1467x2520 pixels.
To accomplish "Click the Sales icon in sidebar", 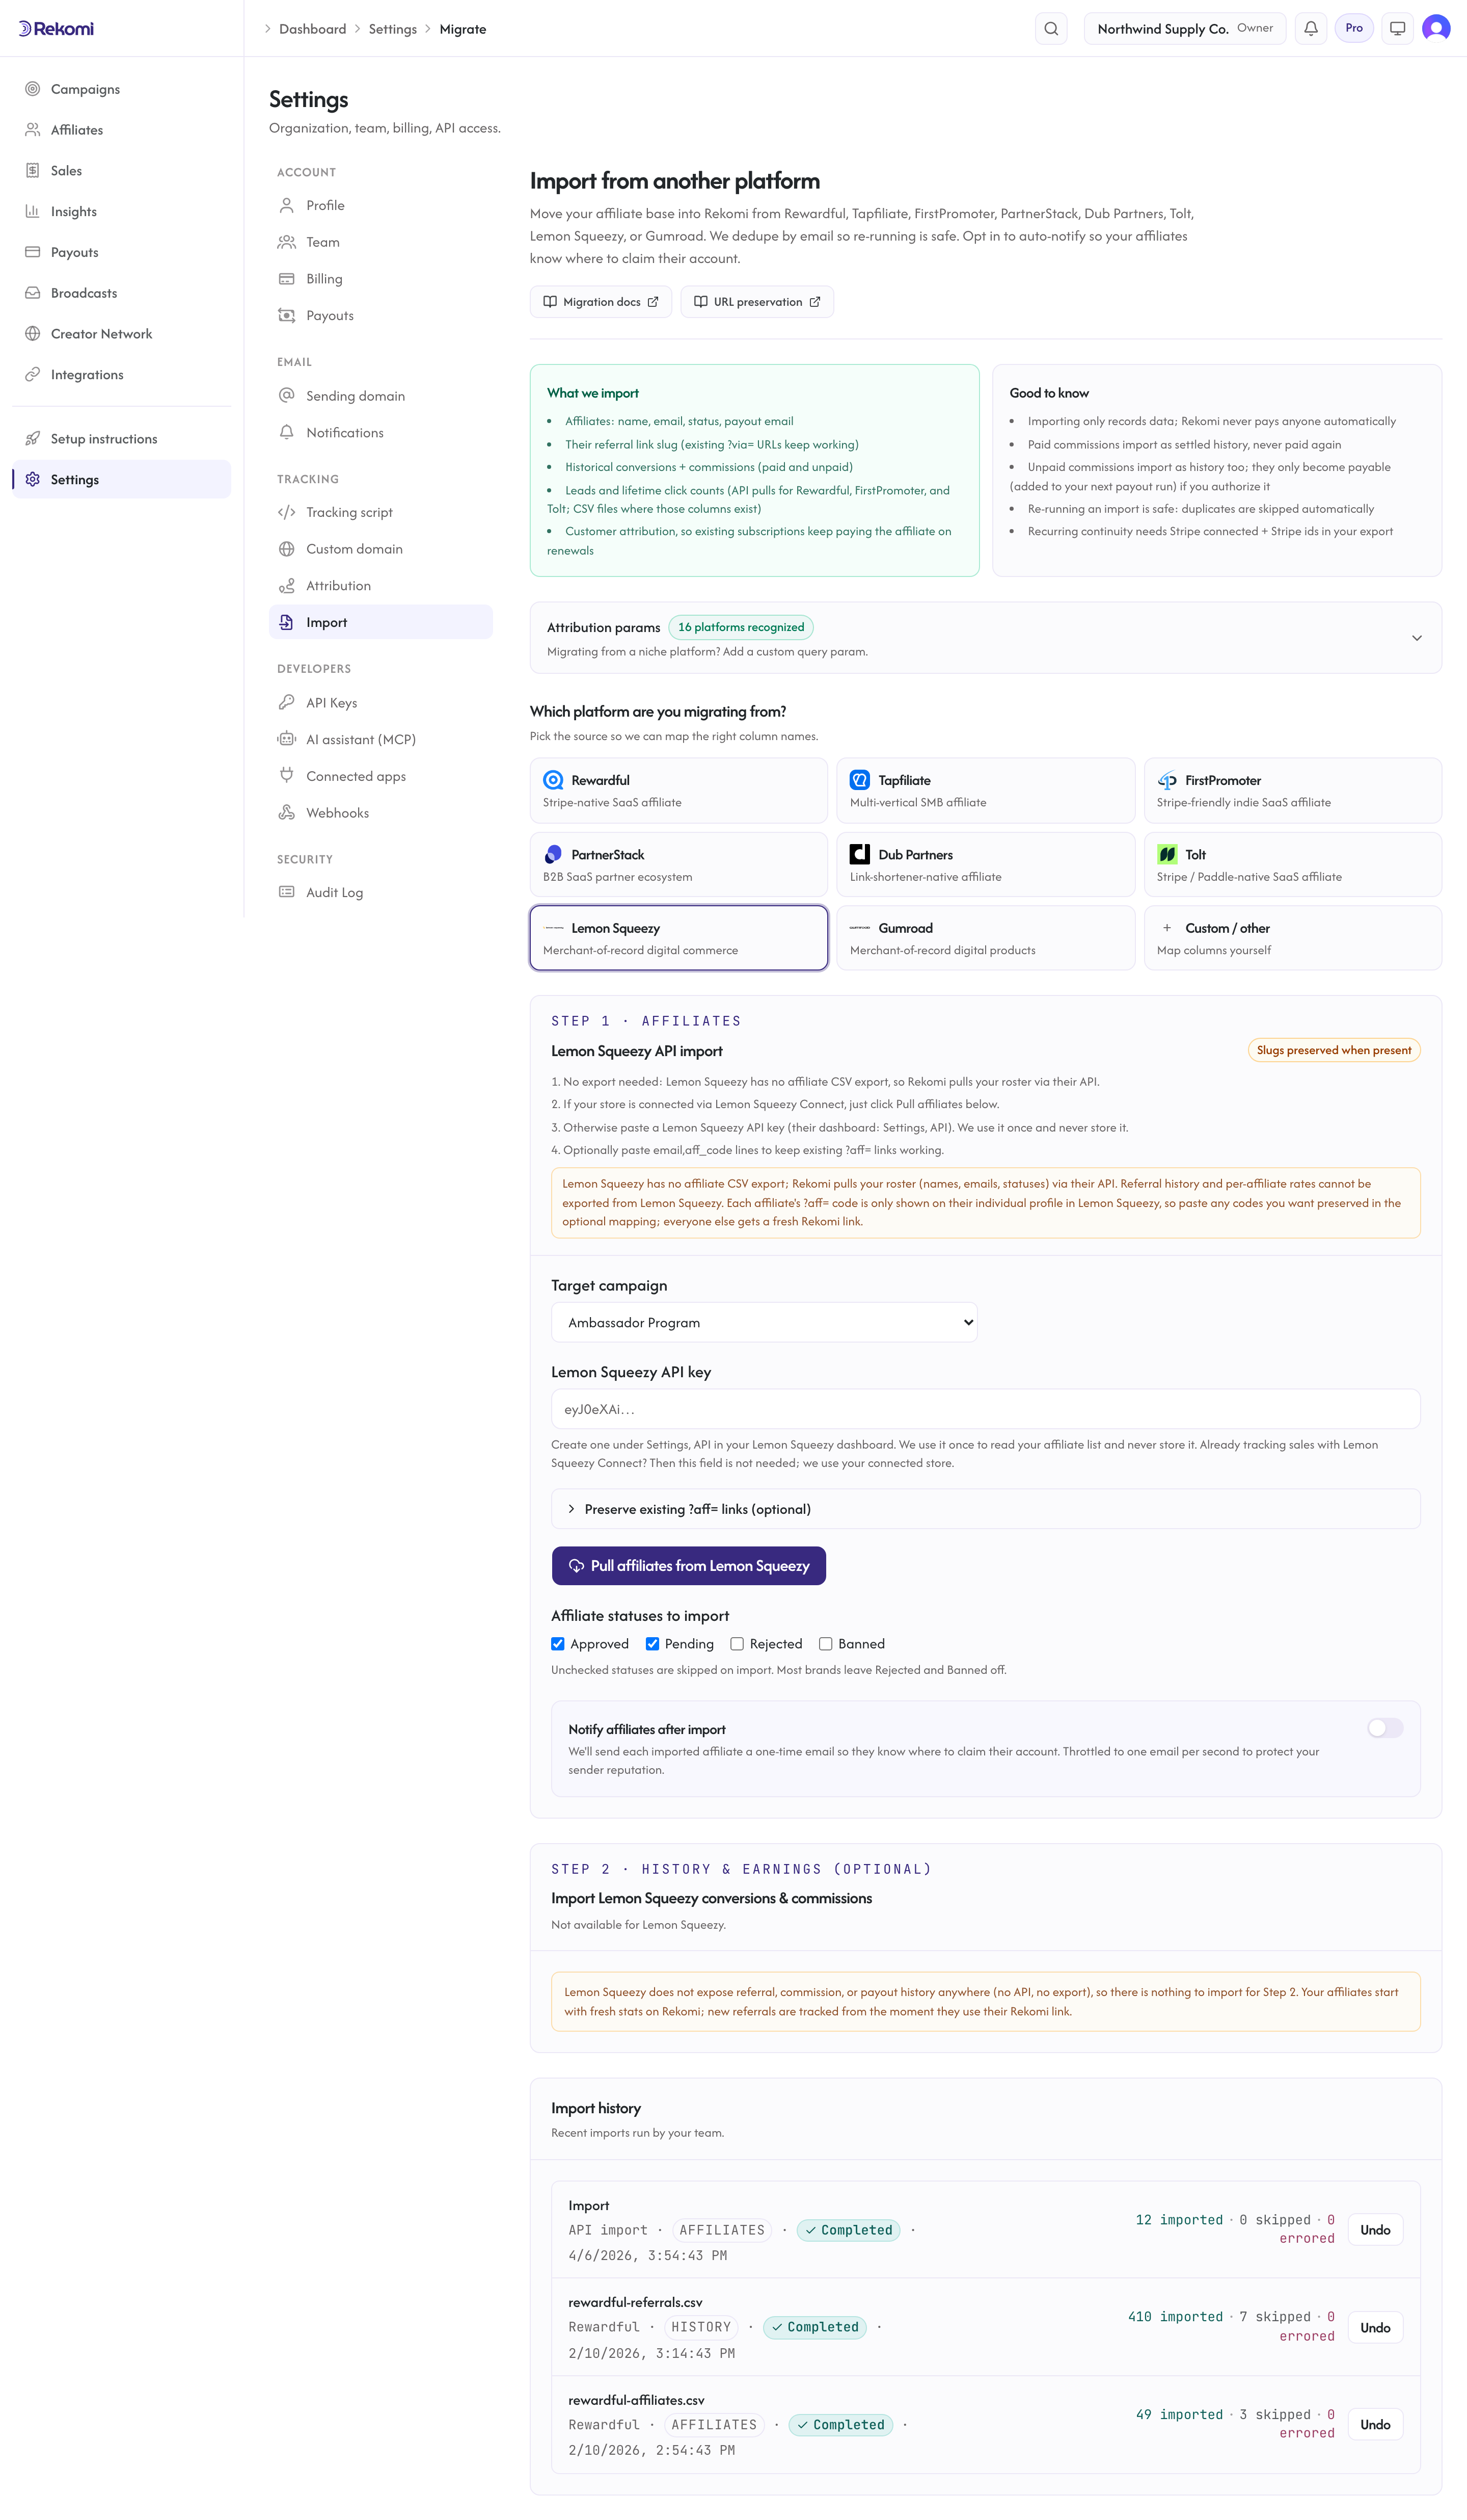I will pyautogui.click(x=33, y=171).
